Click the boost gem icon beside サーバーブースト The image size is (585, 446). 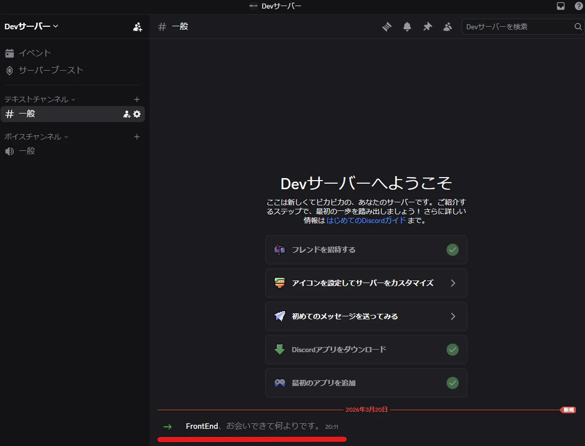click(10, 71)
